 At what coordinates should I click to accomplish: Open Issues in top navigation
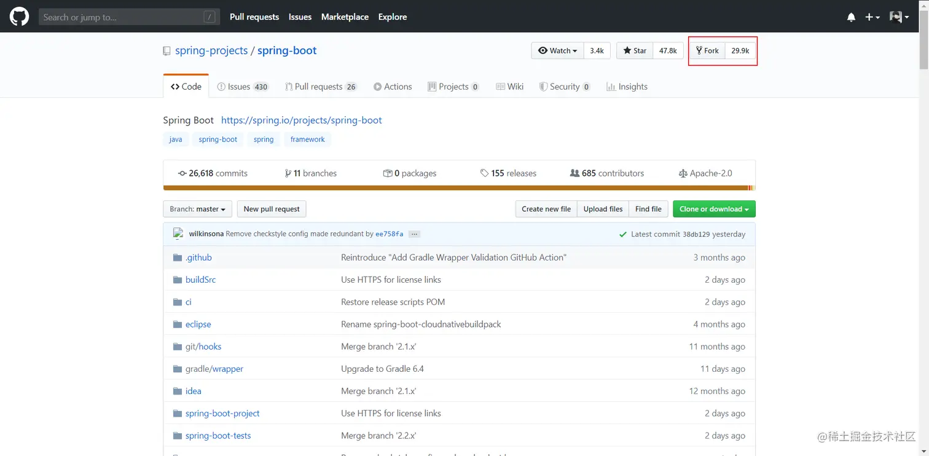tap(300, 17)
